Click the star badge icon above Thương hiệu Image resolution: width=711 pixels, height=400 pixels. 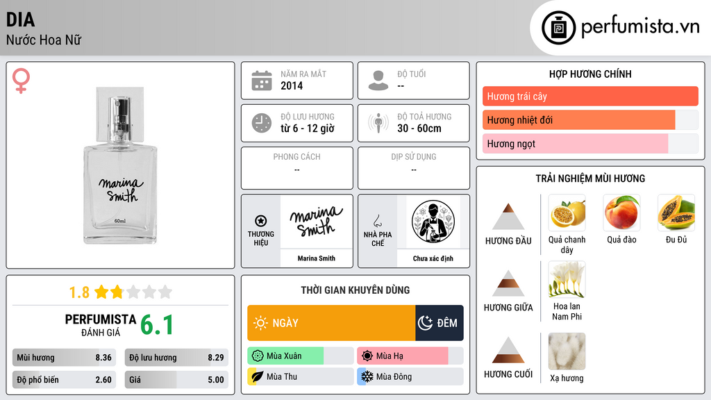point(261,221)
